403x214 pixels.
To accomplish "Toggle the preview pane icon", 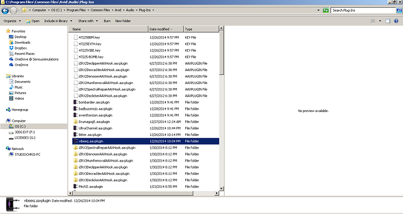I will point(388,21).
